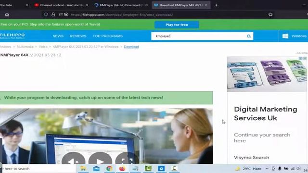Open Google Chrome from taskbar
The width and height of the screenshot is (308, 173).
pyautogui.click(x=109, y=169)
